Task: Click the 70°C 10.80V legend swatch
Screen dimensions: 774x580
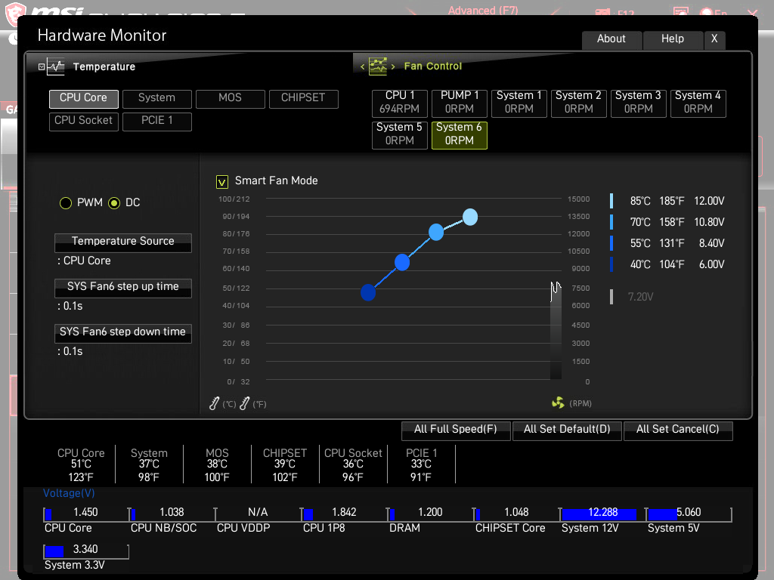Action: pos(611,222)
